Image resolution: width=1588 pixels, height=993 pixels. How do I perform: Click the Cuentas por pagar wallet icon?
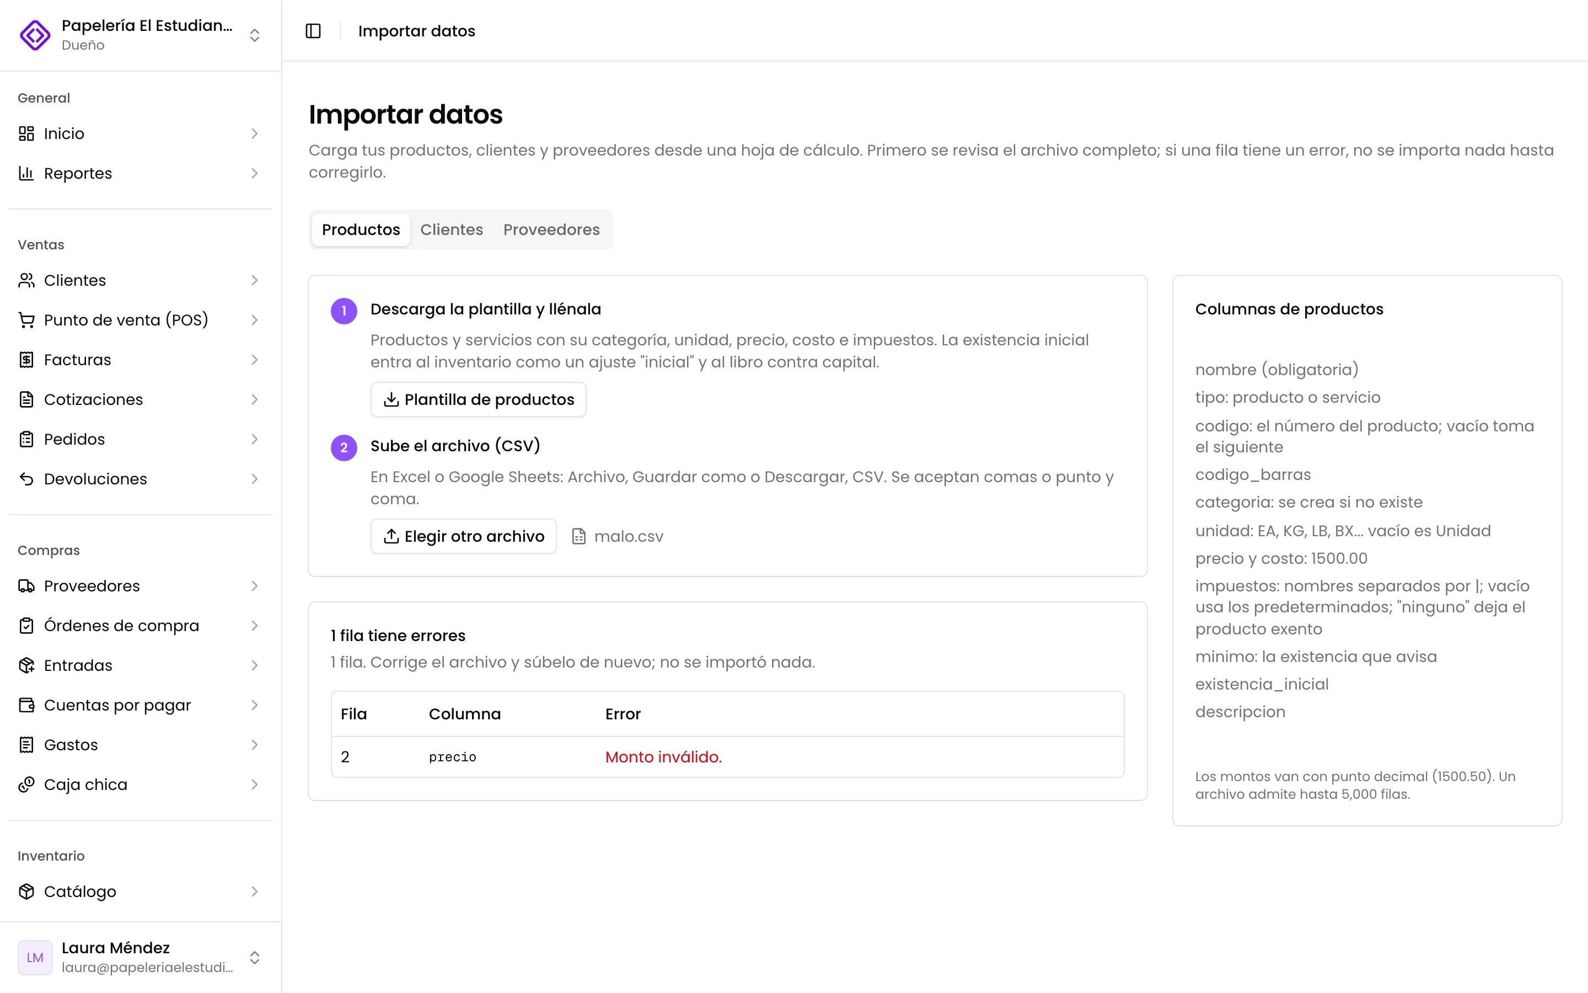[26, 704]
